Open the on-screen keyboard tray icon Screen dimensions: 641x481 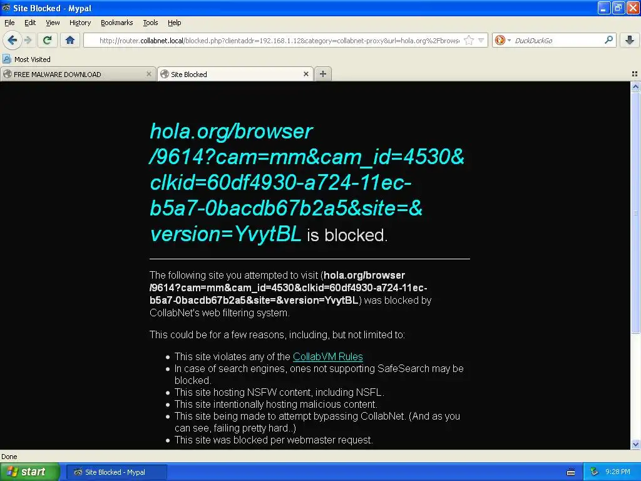tap(571, 472)
